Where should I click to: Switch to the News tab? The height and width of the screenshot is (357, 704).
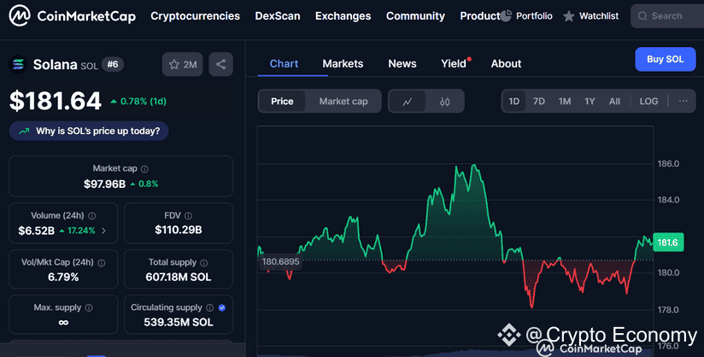coord(402,64)
